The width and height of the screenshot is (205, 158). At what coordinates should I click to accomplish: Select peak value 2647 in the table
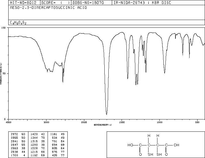[14, 145]
